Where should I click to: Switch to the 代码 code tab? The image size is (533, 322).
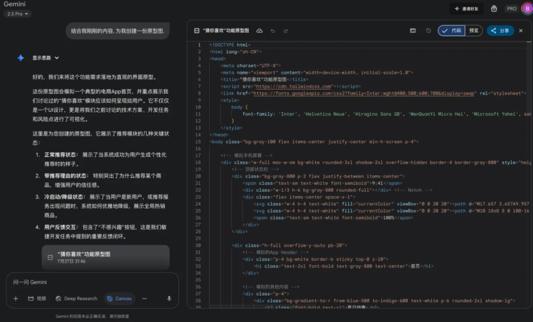click(451, 31)
